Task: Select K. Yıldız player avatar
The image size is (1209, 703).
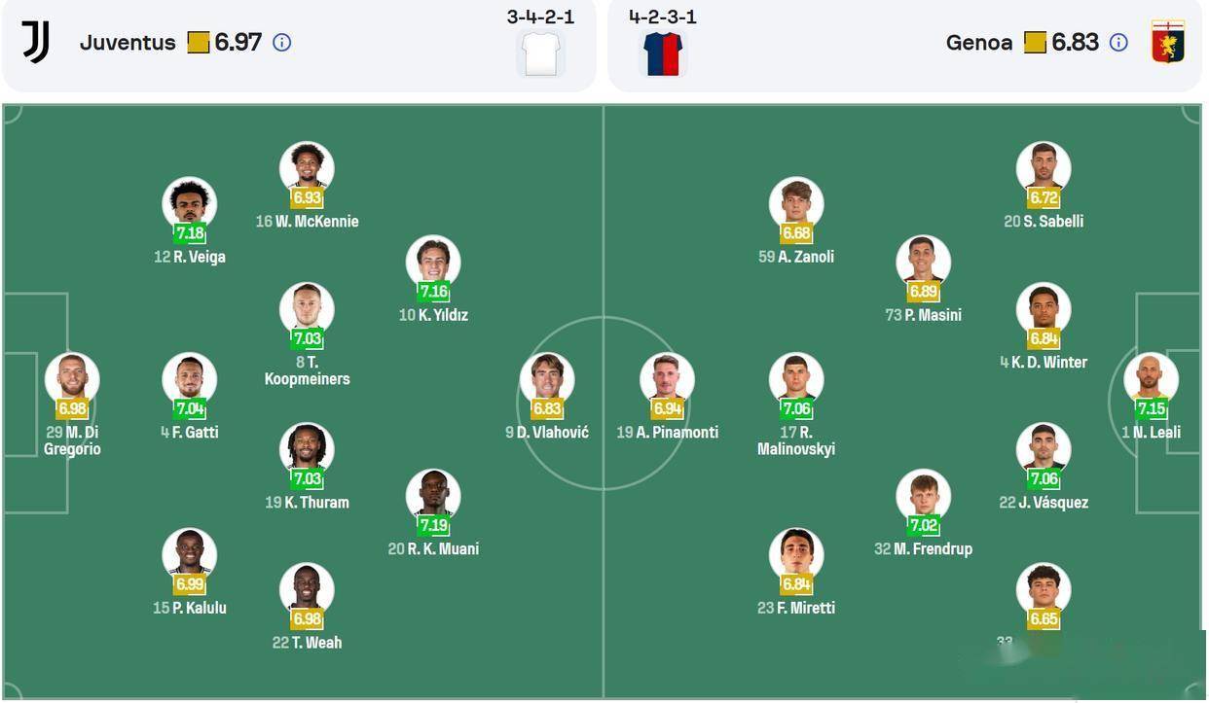Action: coord(433,263)
